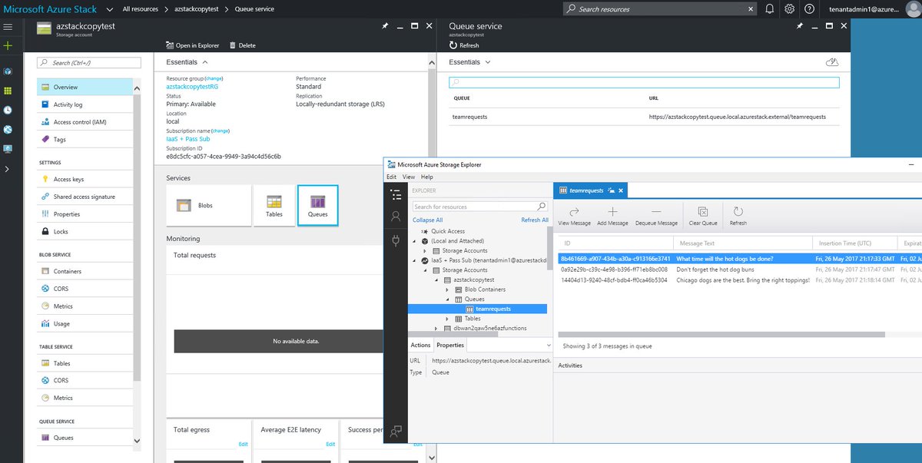Close the teamrequests tab

621,190
